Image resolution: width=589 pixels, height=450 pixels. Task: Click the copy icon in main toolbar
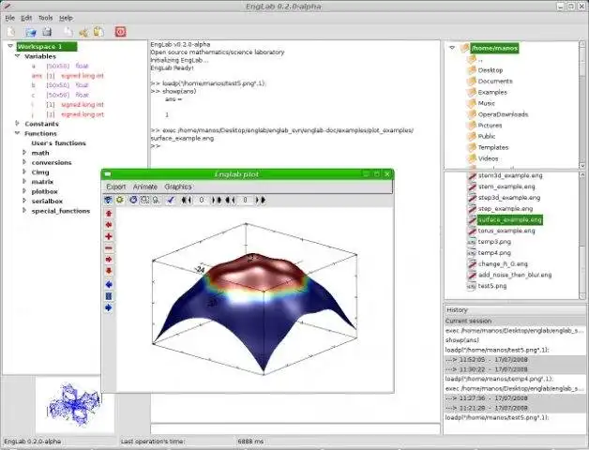[x=68, y=32]
